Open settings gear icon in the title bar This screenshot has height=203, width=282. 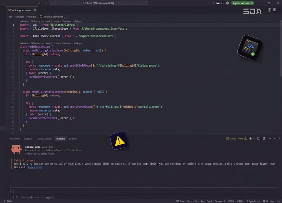[228, 3]
